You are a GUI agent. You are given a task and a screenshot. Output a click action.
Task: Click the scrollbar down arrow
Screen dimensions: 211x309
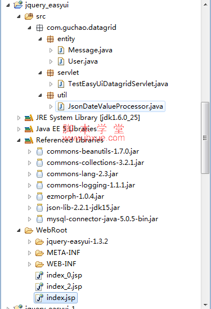tap(205, 305)
